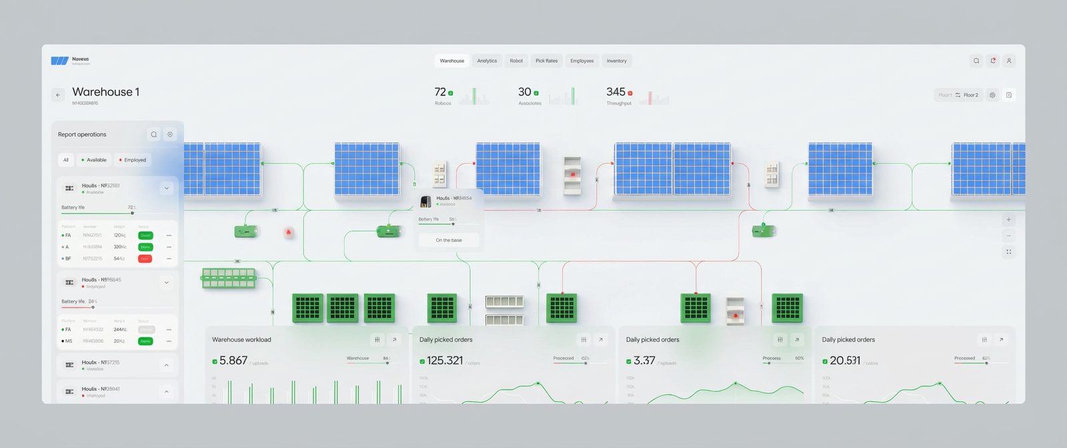Click the back arrow beside Warehouse 1
1067x448 pixels.
coord(58,95)
